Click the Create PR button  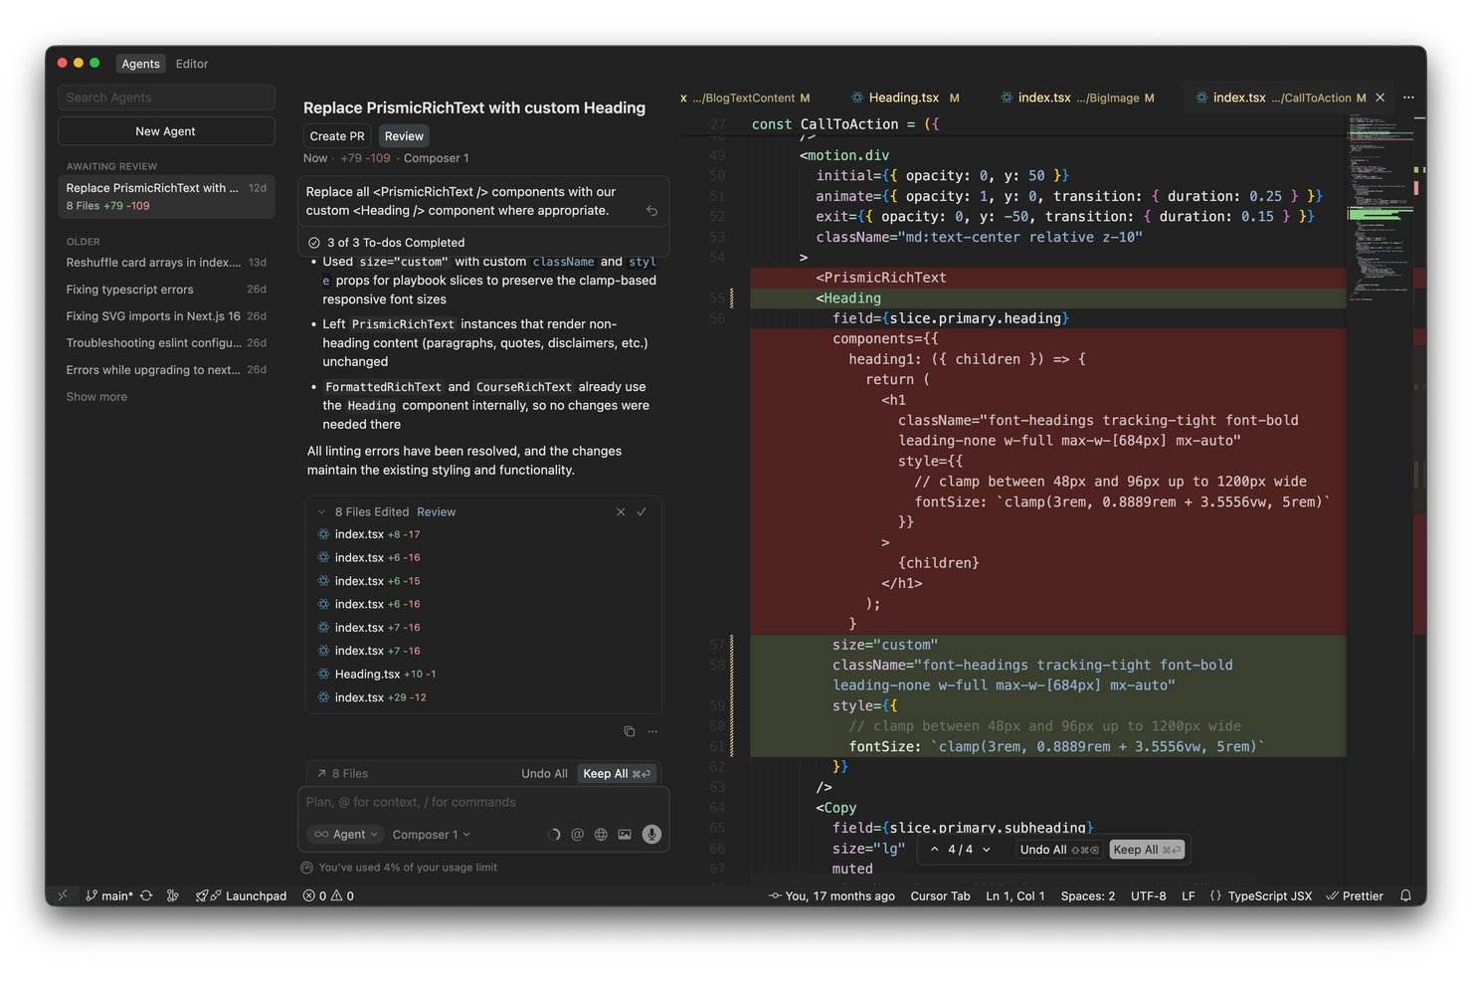(337, 136)
